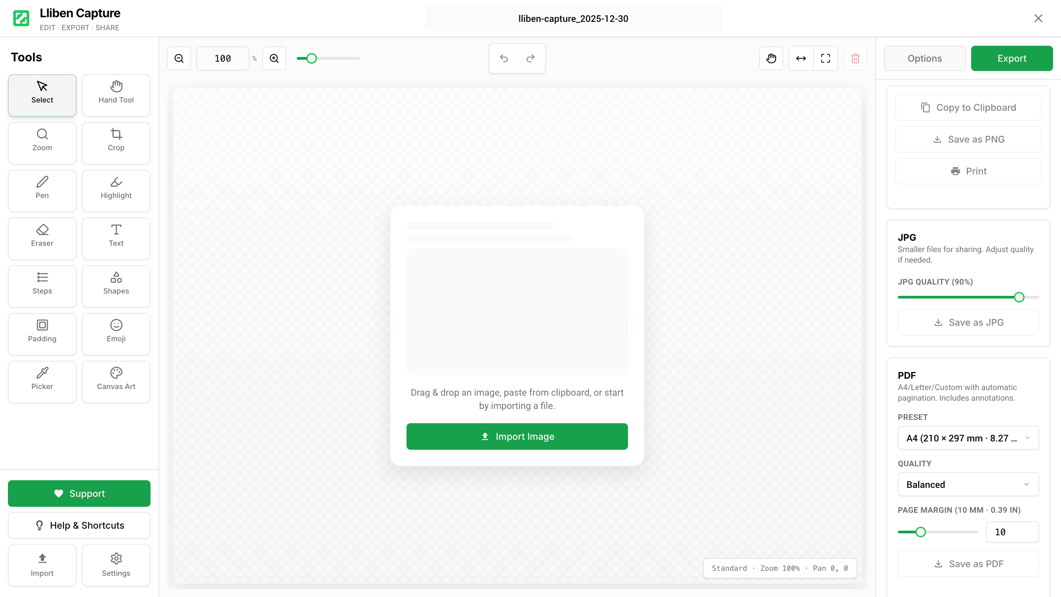The width and height of the screenshot is (1061, 597).
Task: Switch to the Options tab
Action: 924,58
